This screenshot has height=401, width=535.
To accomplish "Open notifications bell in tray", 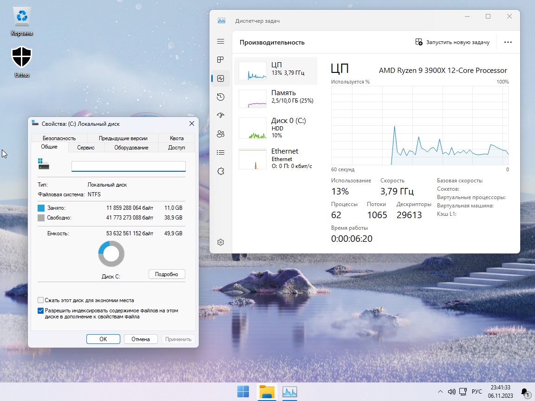I will click(x=525, y=392).
